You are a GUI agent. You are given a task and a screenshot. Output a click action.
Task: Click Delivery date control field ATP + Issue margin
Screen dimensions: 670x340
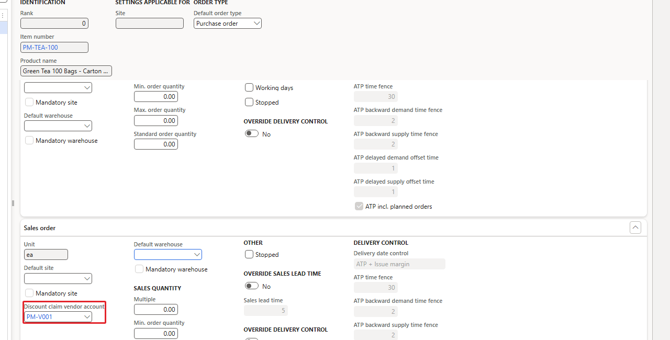[399, 264]
